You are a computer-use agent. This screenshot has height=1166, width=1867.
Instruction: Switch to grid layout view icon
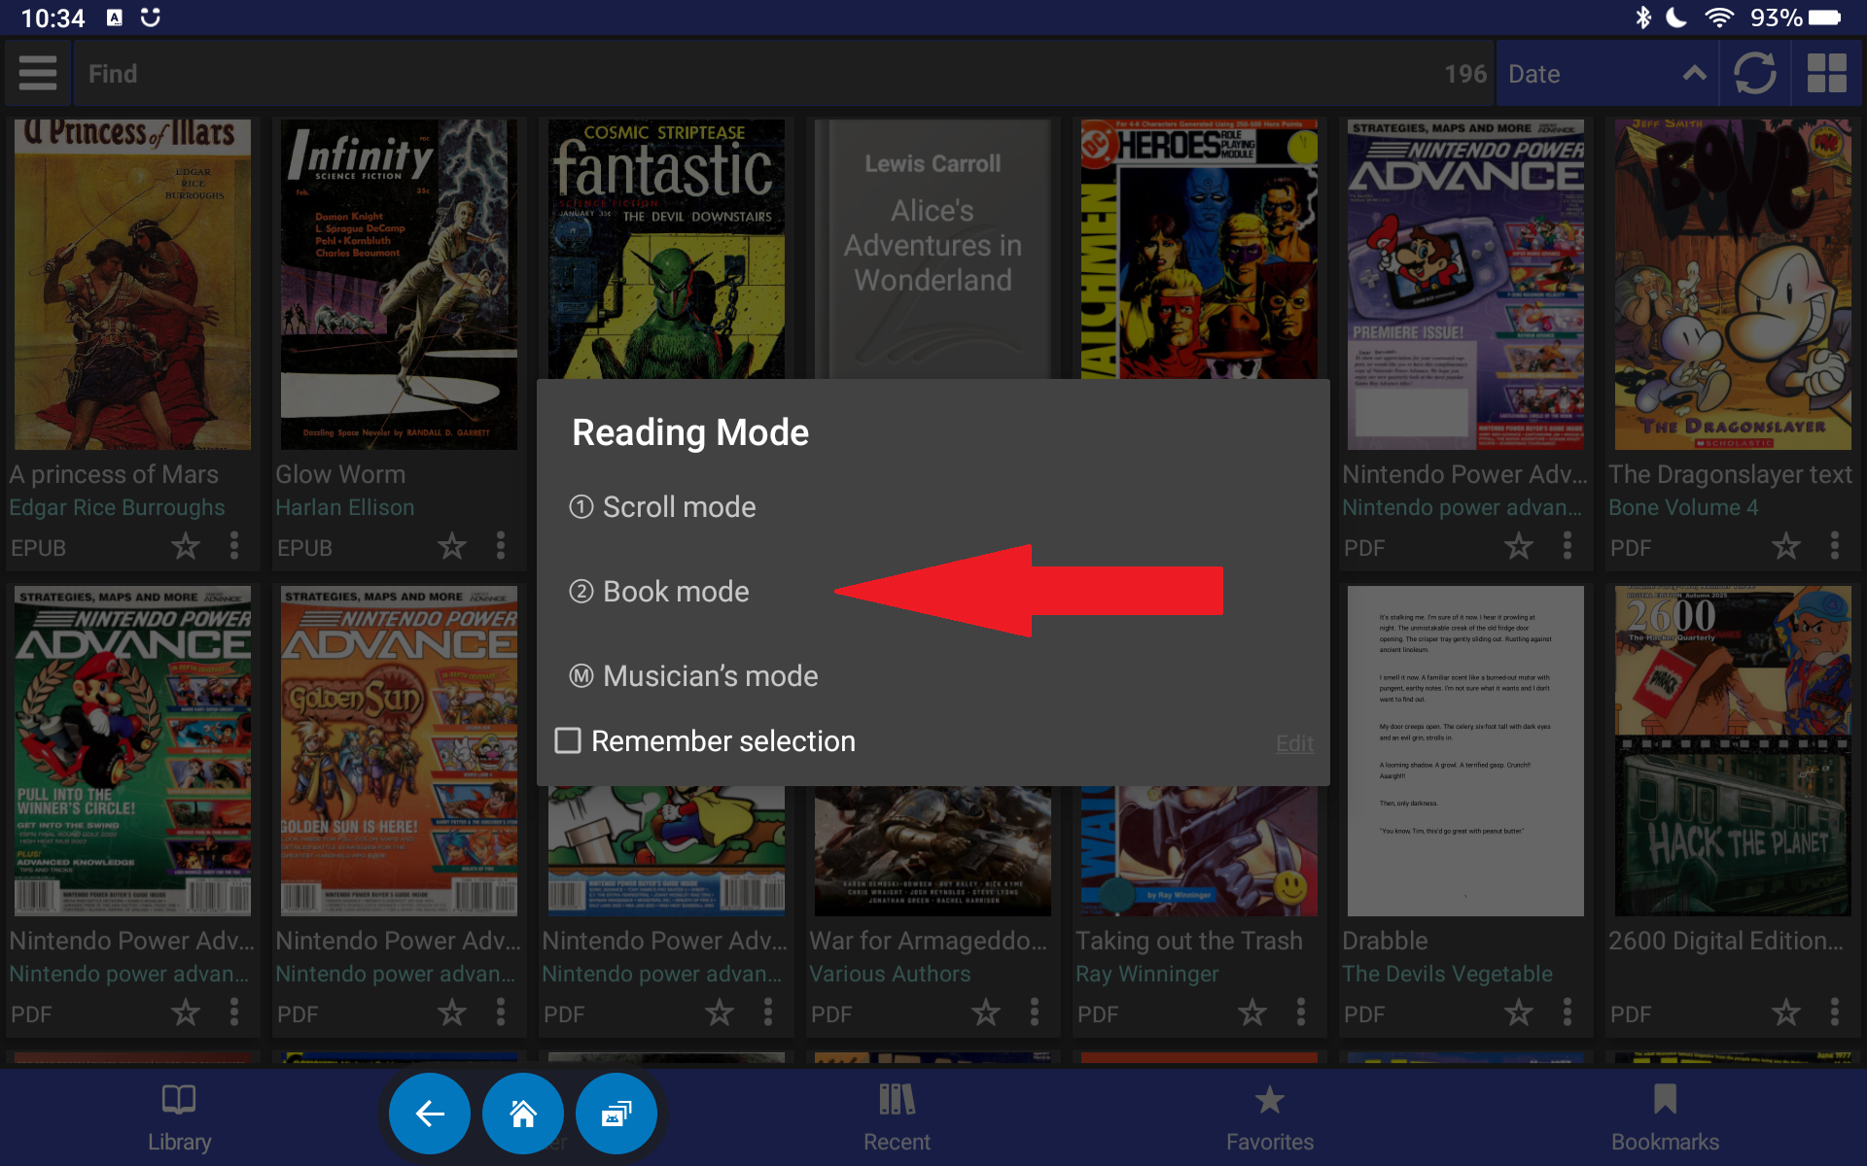(1826, 74)
